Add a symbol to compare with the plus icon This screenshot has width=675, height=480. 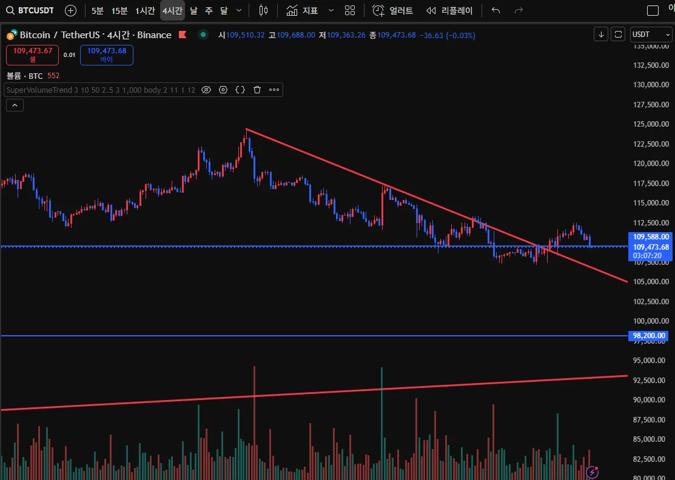point(70,11)
